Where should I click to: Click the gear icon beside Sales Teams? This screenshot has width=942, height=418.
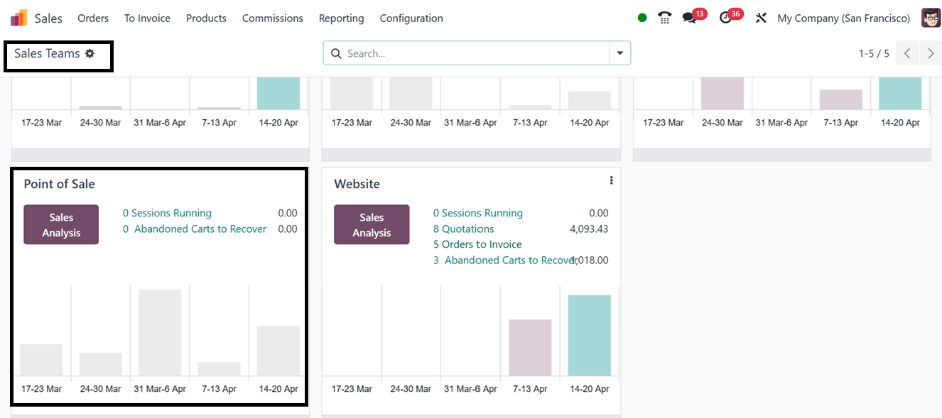coord(90,53)
